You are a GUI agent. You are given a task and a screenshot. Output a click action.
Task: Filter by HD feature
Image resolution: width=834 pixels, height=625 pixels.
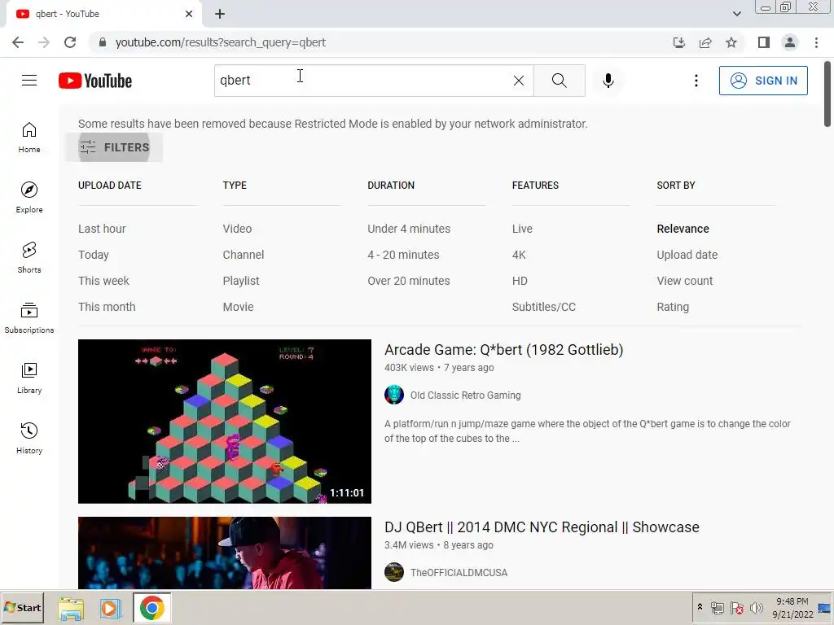520,281
